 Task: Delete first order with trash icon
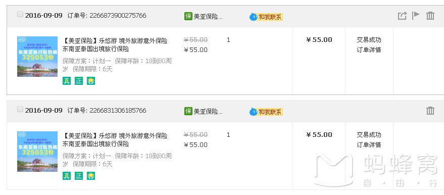pos(430,16)
